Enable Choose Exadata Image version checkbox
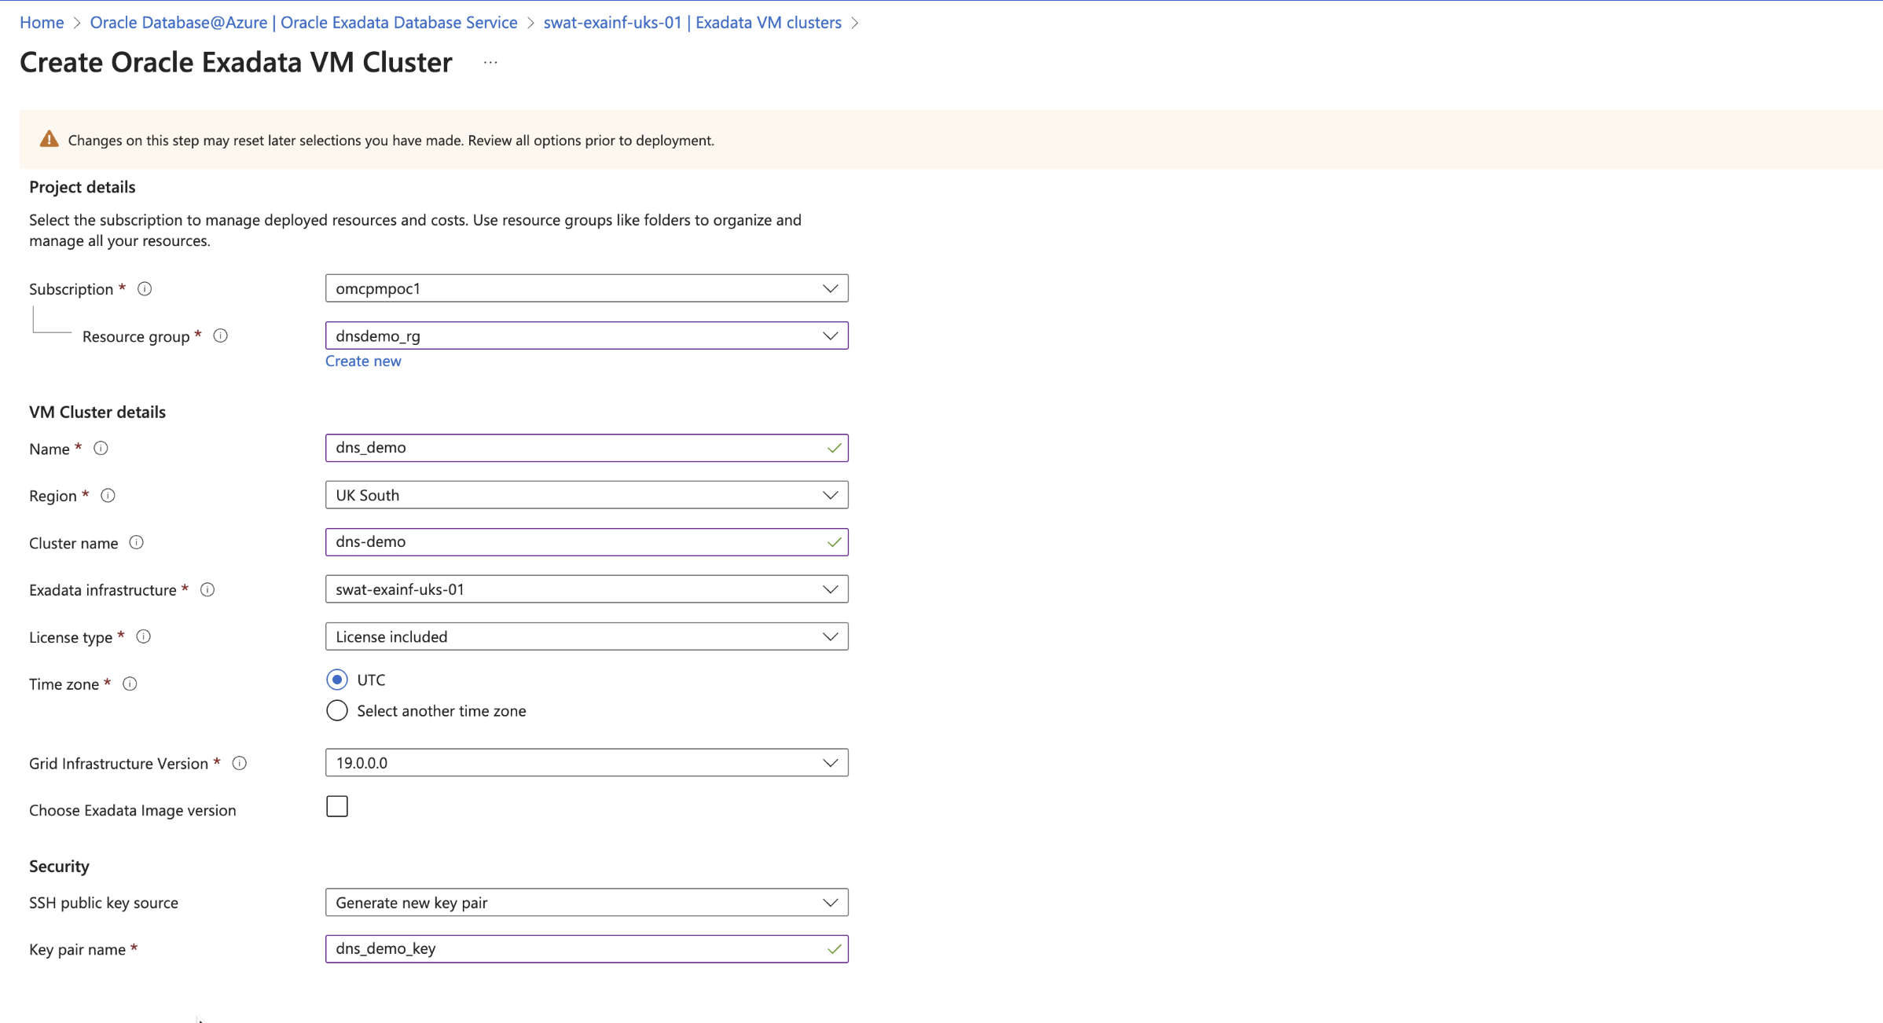 click(337, 806)
